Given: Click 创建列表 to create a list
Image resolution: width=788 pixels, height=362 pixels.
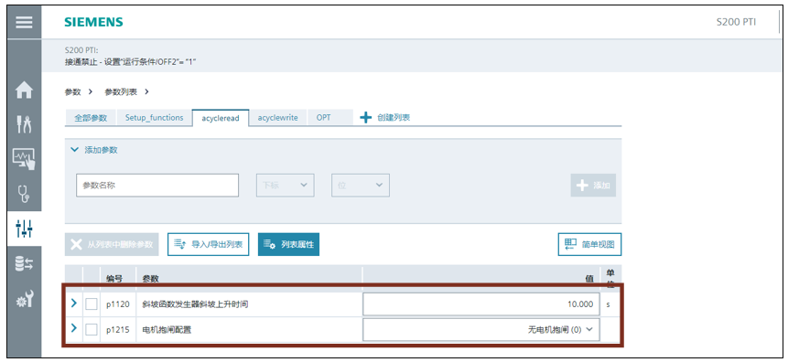Looking at the screenshot, I should tap(394, 118).
